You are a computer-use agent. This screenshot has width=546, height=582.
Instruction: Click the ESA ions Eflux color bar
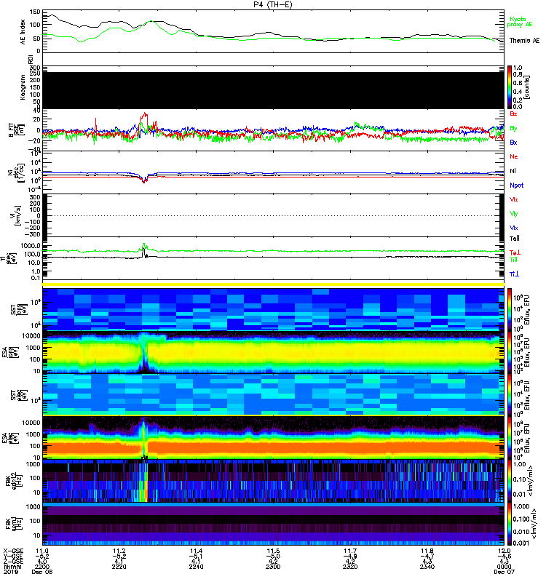[x=509, y=352]
